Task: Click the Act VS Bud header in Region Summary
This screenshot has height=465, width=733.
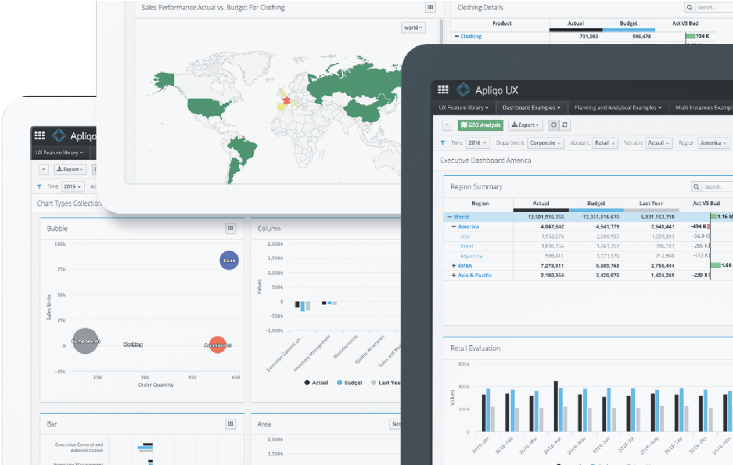Action: 706,203
